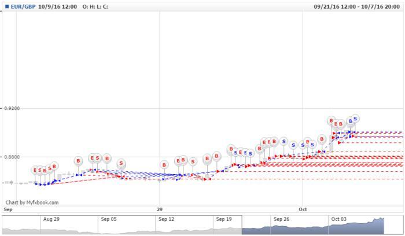Open the Chart by Myfxbook.com link
The width and height of the screenshot is (405, 236).
point(32,202)
